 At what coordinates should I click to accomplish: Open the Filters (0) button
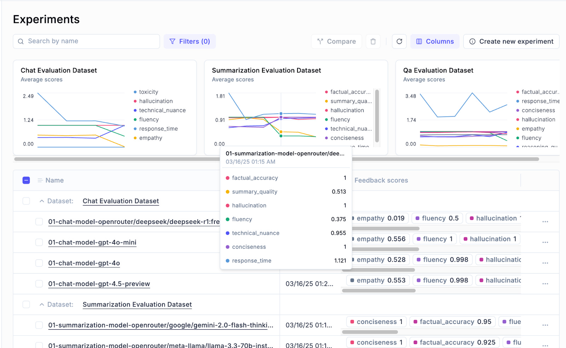click(x=190, y=41)
